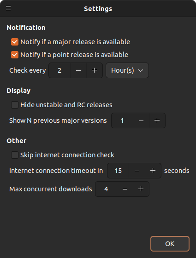Screen dimensions: 196x258
Task: Increase Max concurrent downloads count
Action: tap(141, 189)
